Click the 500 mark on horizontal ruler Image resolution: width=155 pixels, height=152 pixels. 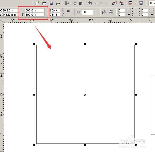pyautogui.click(x=52, y=20)
